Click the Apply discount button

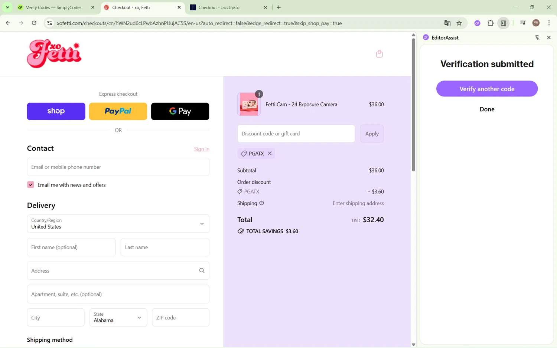point(372,134)
